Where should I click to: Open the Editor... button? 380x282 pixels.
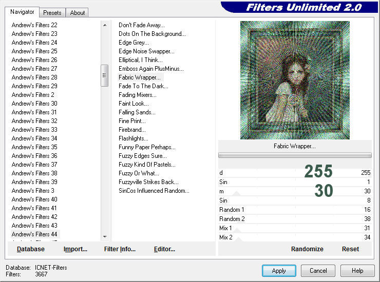164,249
